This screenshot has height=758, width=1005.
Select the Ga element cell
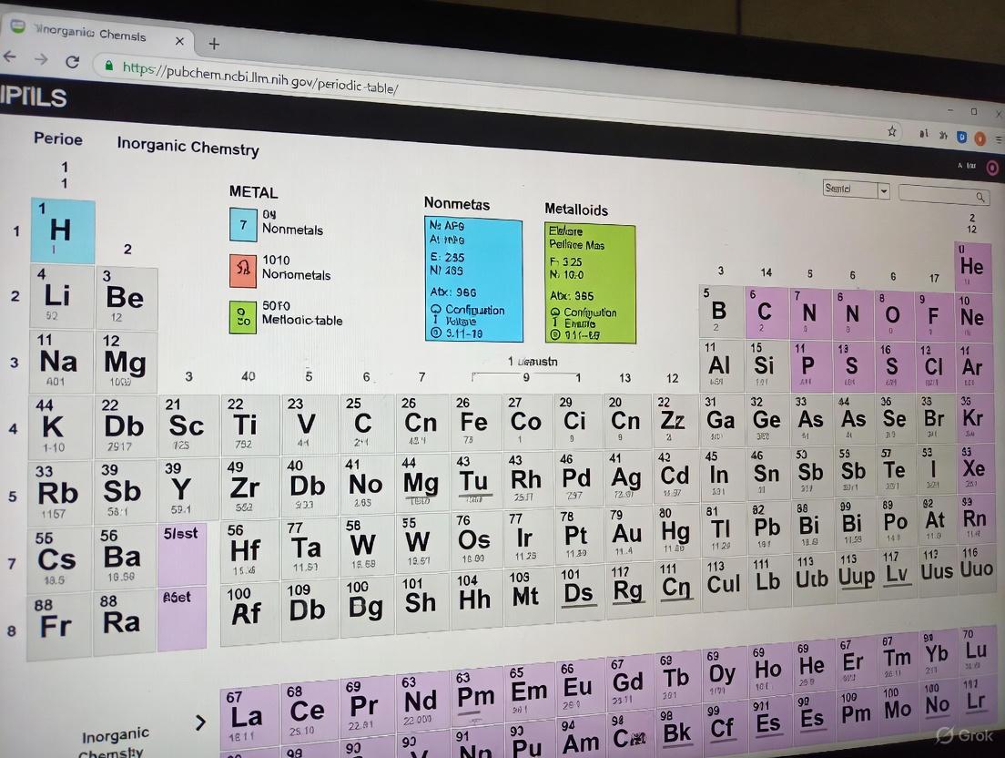pyautogui.click(x=722, y=419)
